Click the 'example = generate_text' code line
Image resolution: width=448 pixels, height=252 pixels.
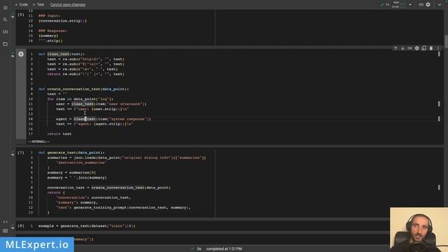(x=87, y=225)
